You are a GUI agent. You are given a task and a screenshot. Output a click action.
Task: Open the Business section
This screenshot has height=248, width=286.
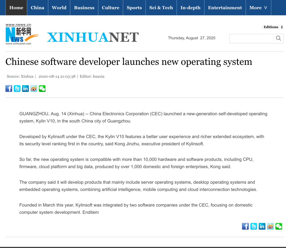click(84, 8)
